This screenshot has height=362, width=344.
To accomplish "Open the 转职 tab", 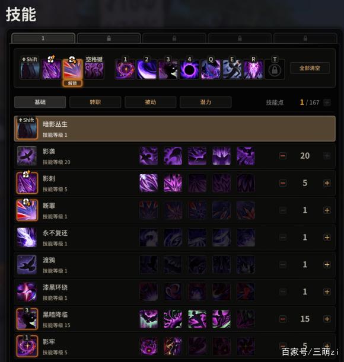I will (x=95, y=102).
